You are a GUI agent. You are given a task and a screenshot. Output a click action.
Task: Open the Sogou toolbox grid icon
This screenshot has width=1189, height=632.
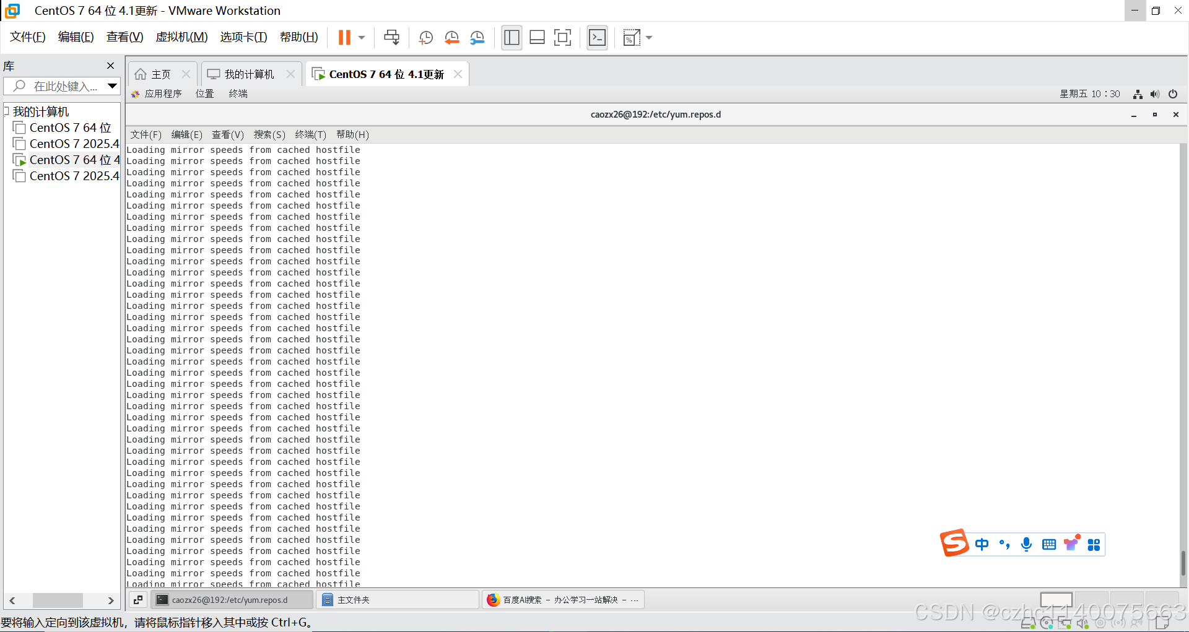pyautogui.click(x=1094, y=544)
